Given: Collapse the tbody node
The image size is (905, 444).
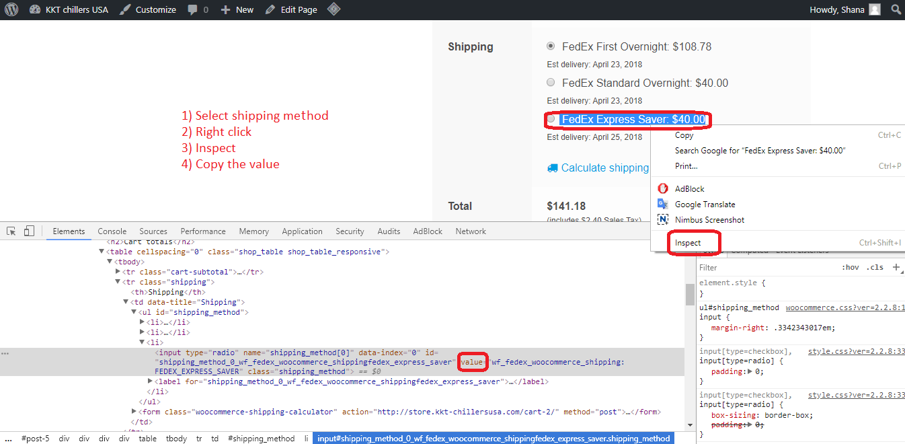Looking at the screenshot, I should (110, 262).
